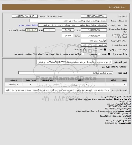The width and height of the screenshot is (132, 145).
Task: Click the requester phone number 33336583-074
Action: pyautogui.click(x=112, y=123)
